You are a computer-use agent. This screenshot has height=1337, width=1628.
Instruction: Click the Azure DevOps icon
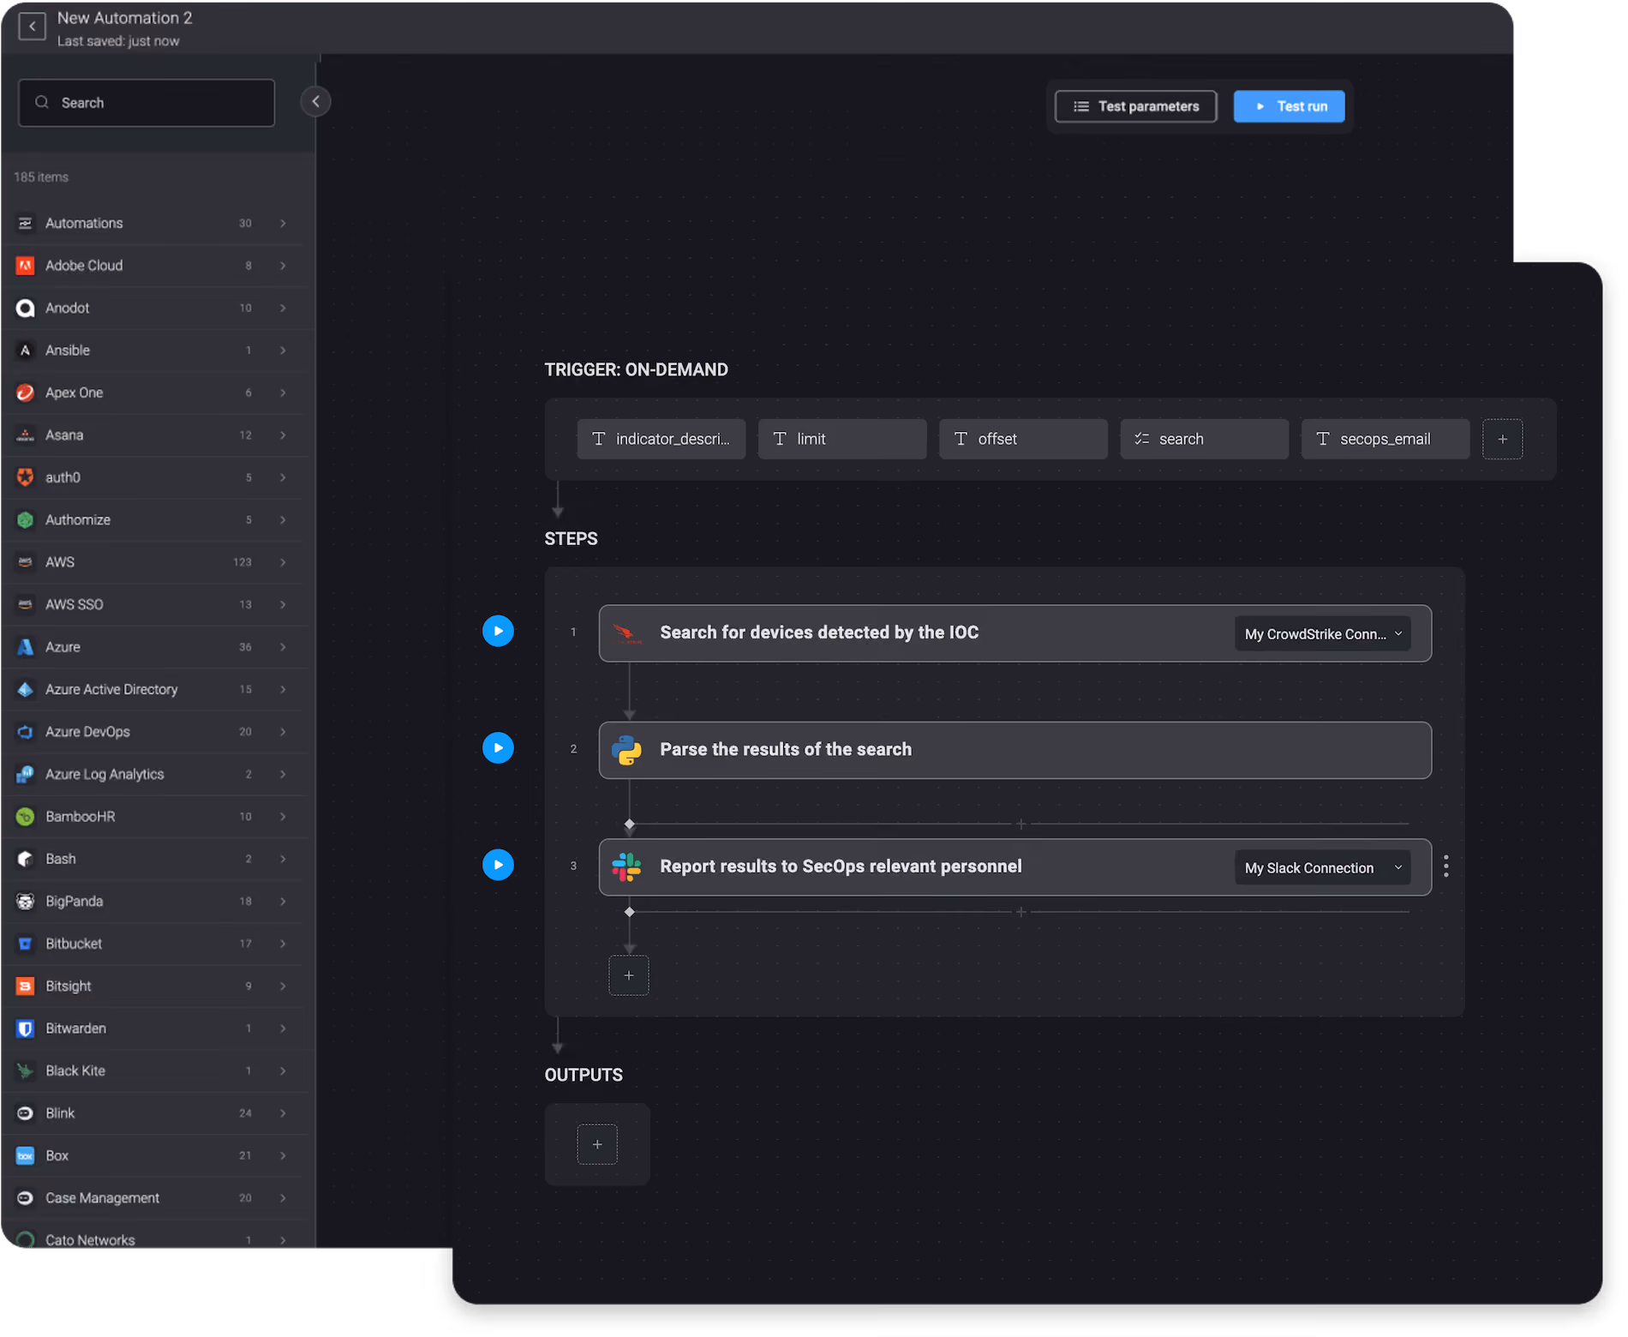click(26, 732)
